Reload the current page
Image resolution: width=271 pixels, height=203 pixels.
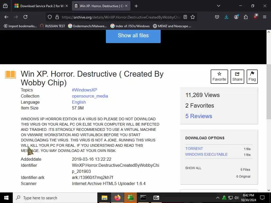[x=25, y=17]
